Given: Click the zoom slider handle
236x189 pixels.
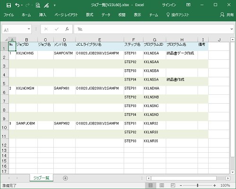Looking at the screenshot, I should pyautogui.click(x=197, y=186).
